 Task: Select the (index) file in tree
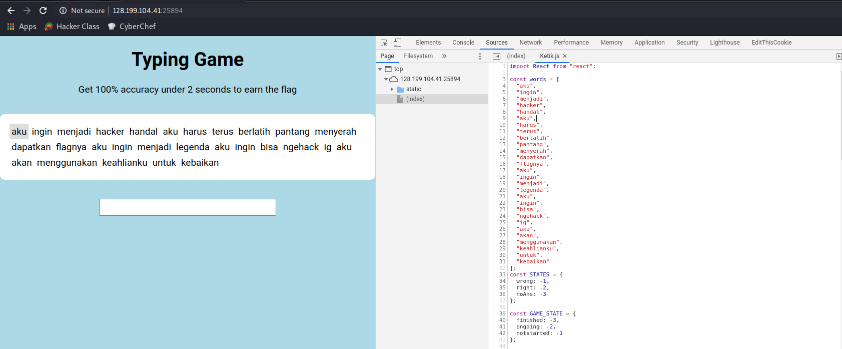point(415,99)
